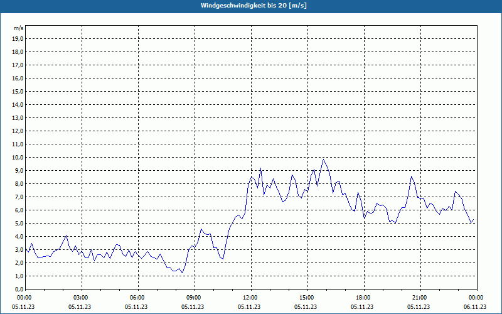Click the 5,0 y-axis label
Screen dimensions: 502x314
[19, 224]
